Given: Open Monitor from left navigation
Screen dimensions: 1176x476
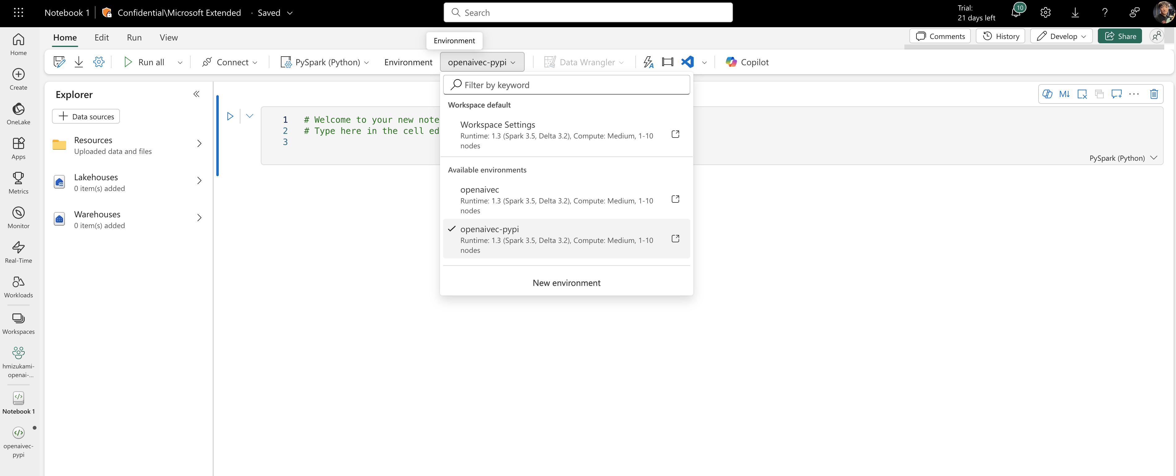Looking at the screenshot, I should pyautogui.click(x=18, y=217).
